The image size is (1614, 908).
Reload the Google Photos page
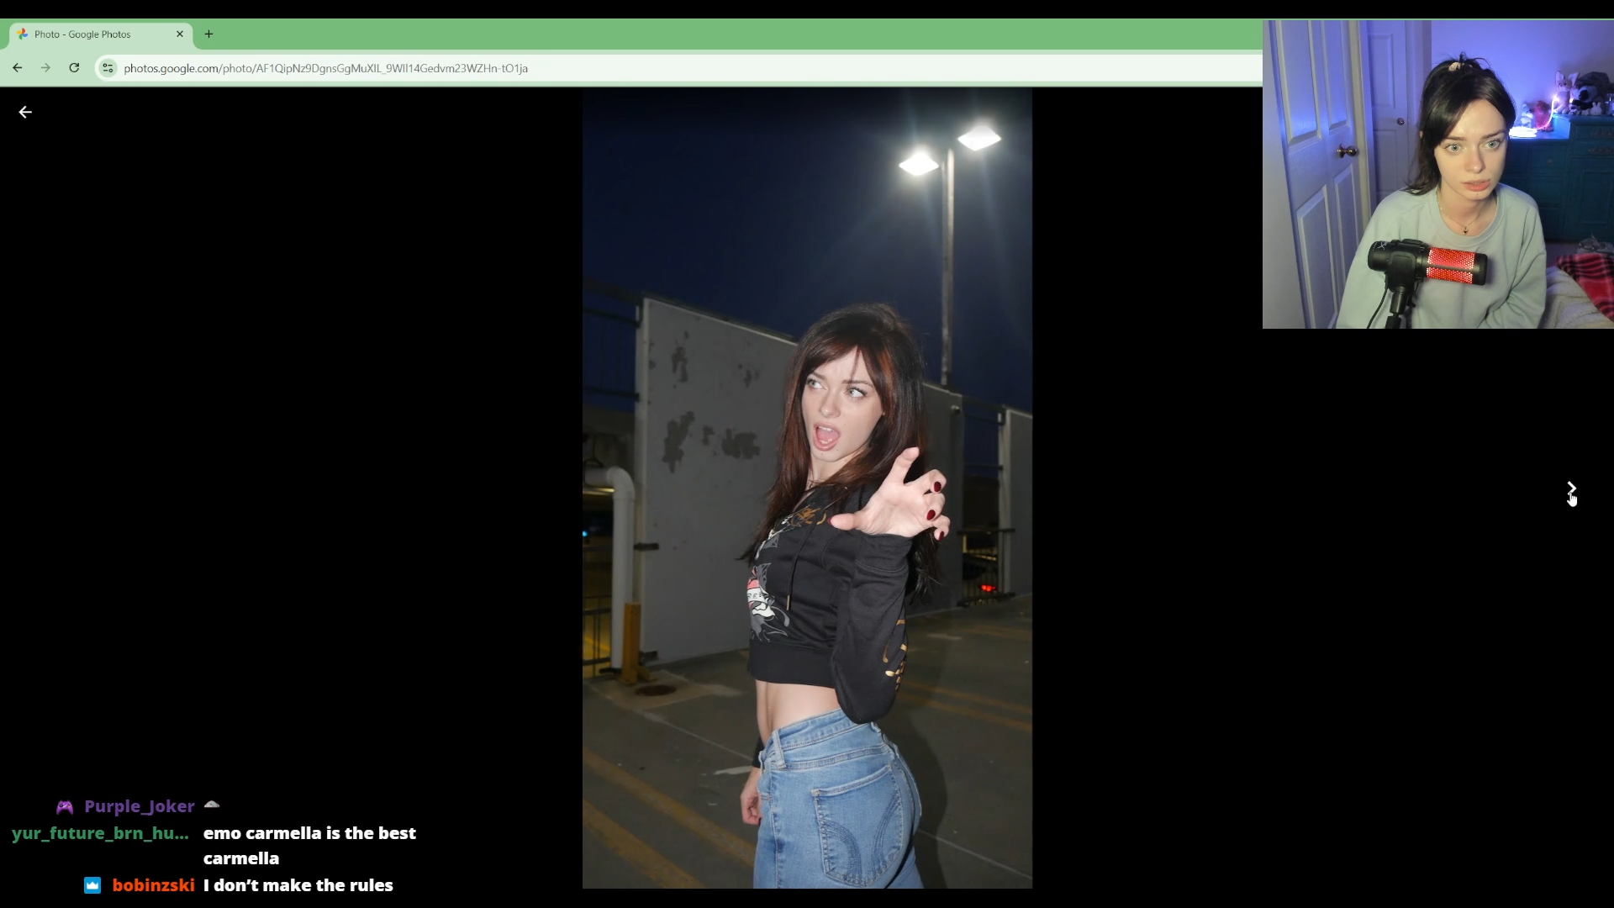pos(74,68)
